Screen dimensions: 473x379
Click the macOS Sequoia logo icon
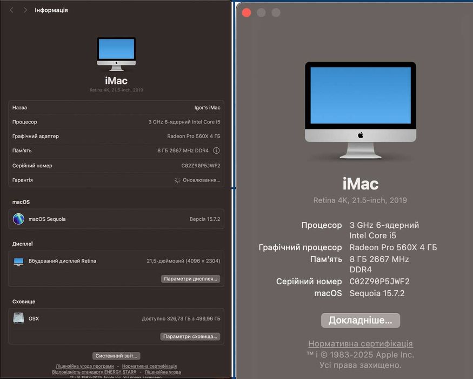point(18,219)
